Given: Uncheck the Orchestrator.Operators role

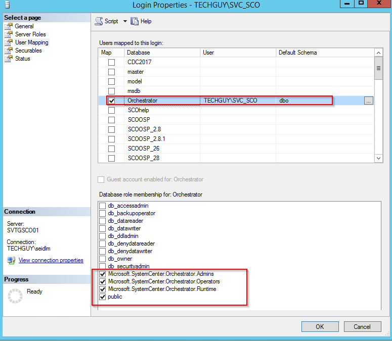Looking at the screenshot, I should point(103,281).
